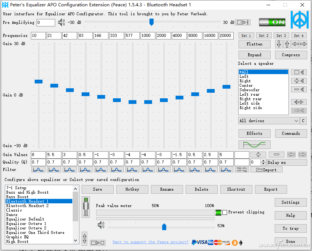Select Subwoofer in the speaker list
Viewport: 312px width, 251px height.
coord(264,90)
